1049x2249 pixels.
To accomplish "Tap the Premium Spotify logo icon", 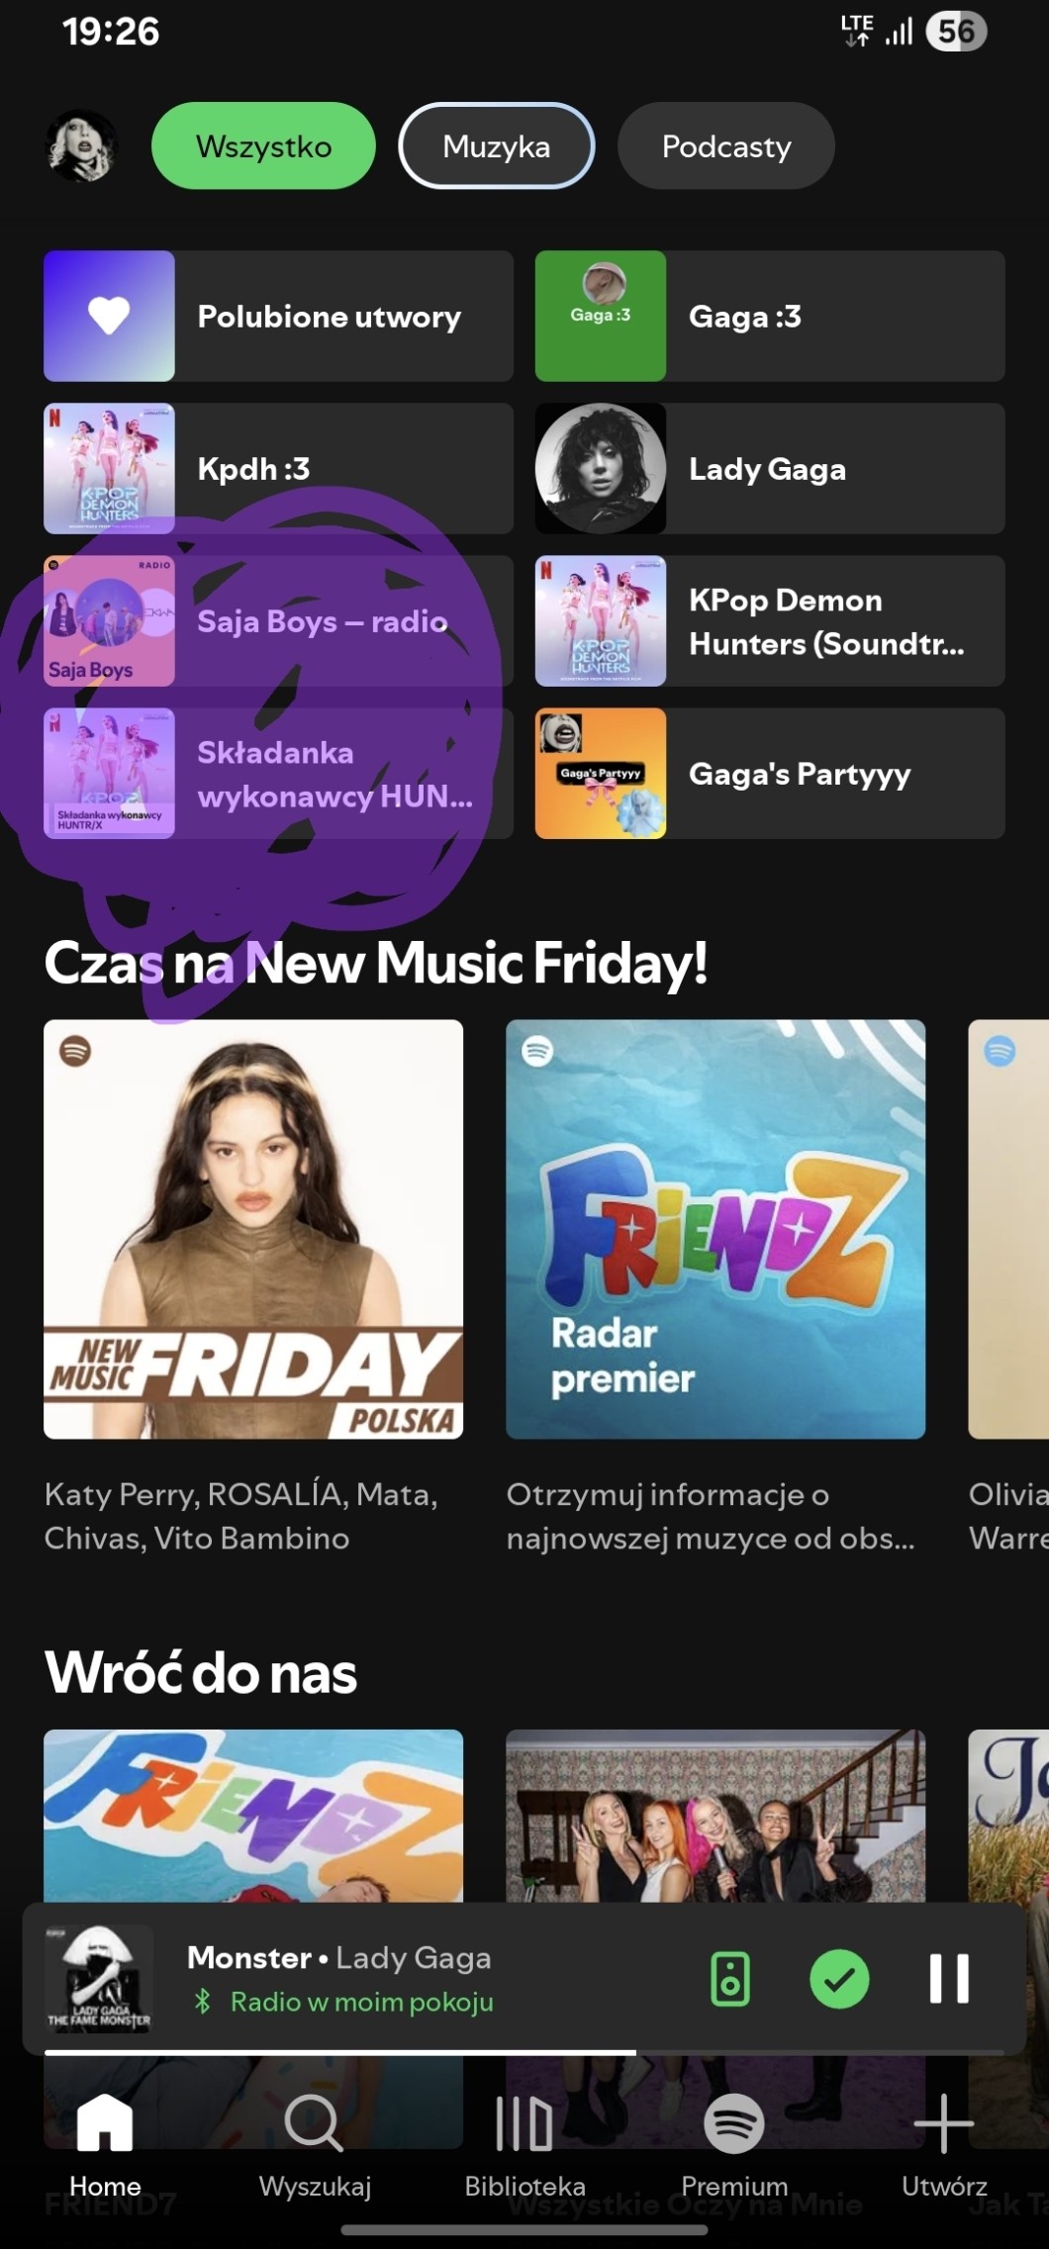I will 733,2122.
